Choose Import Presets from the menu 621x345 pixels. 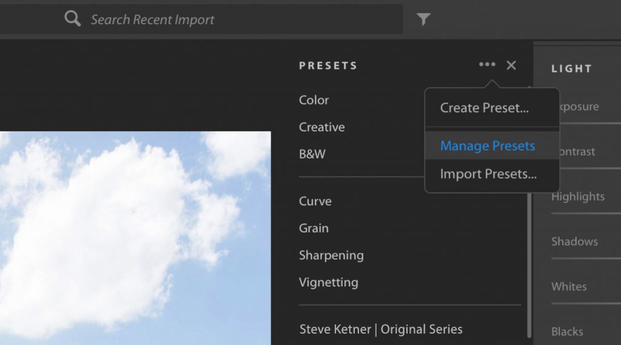pyautogui.click(x=488, y=174)
